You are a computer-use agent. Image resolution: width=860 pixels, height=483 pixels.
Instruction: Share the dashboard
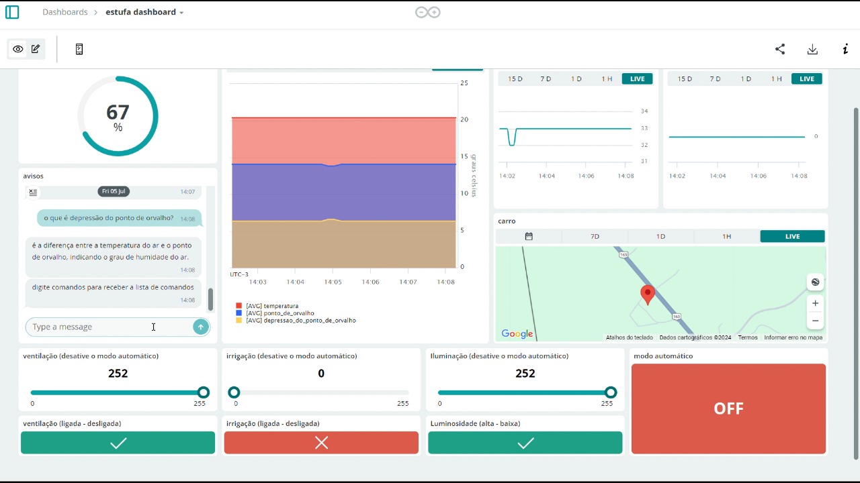tap(780, 49)
